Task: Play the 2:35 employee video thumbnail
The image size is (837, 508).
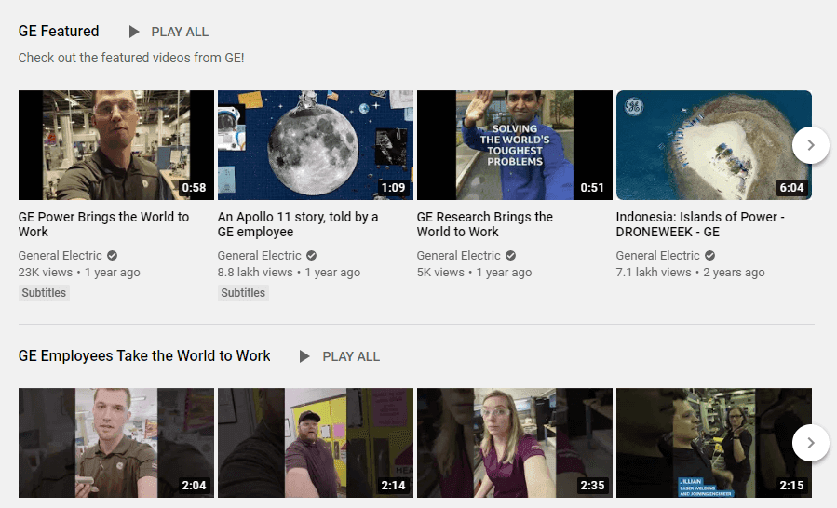Action: [x=515, y=443]
